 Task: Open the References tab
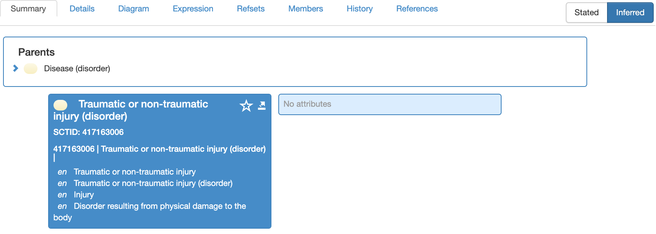pos(417,9)
